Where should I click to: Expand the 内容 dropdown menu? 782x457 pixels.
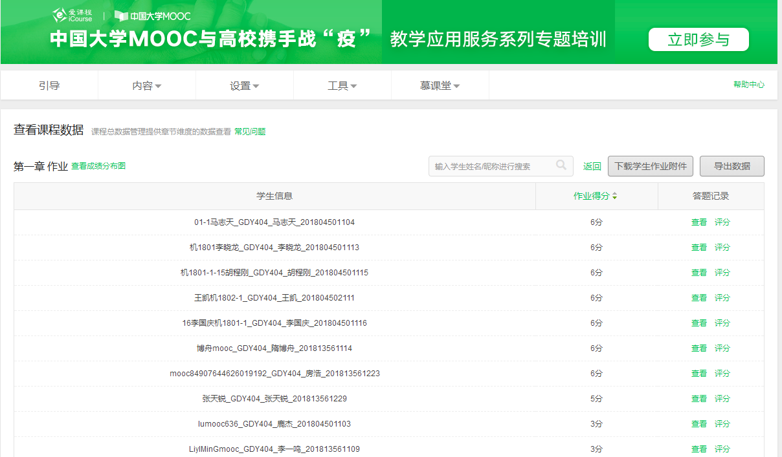tap(147, 86)
